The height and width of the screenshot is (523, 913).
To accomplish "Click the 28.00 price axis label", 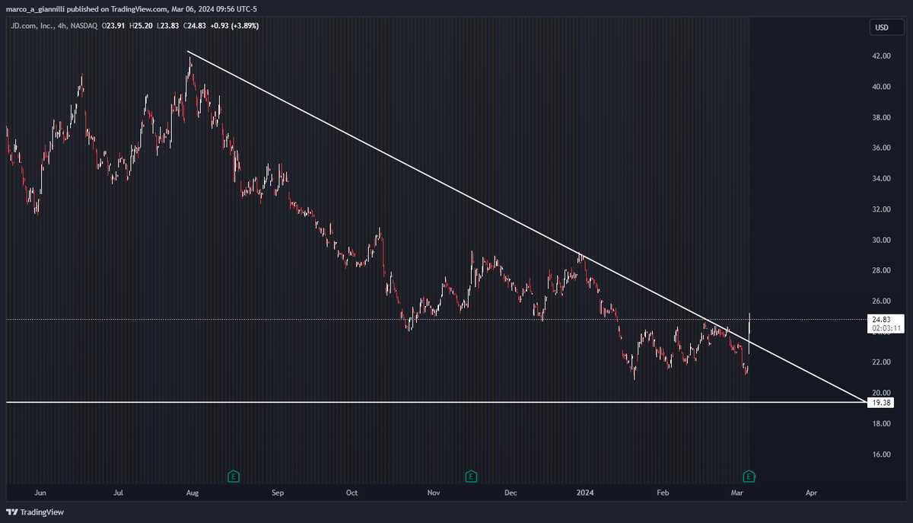I will tap(882, 270).
